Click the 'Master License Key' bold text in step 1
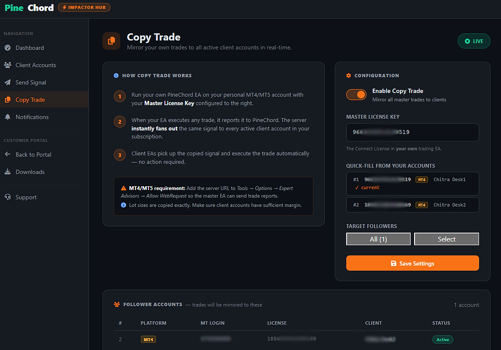This screenshot has width=501, height=350. point(169,103)
